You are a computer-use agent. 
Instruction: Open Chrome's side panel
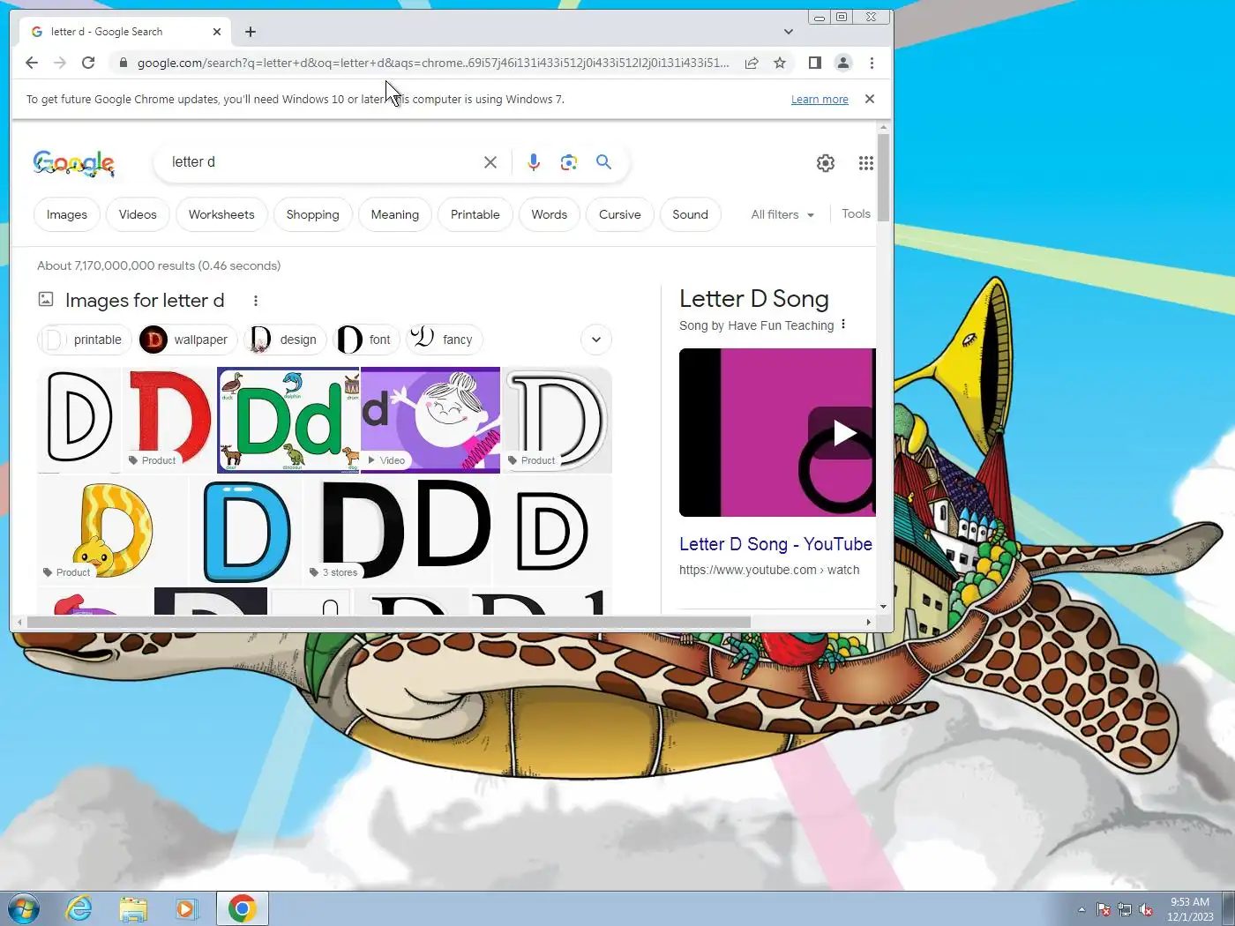pyautogui.click(x=815, y=63)
